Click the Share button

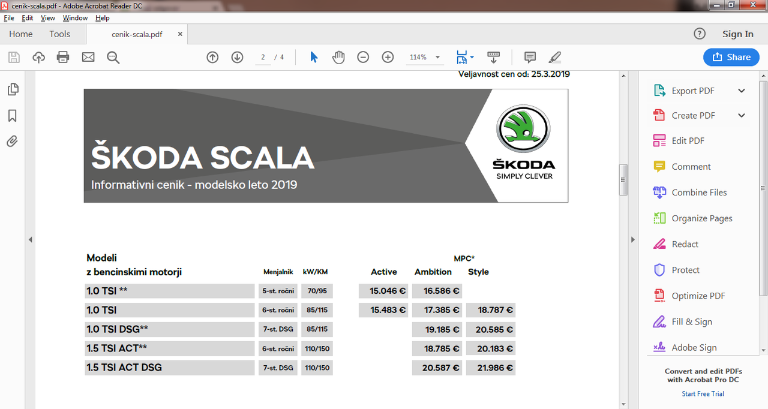(x=731, y=57)
